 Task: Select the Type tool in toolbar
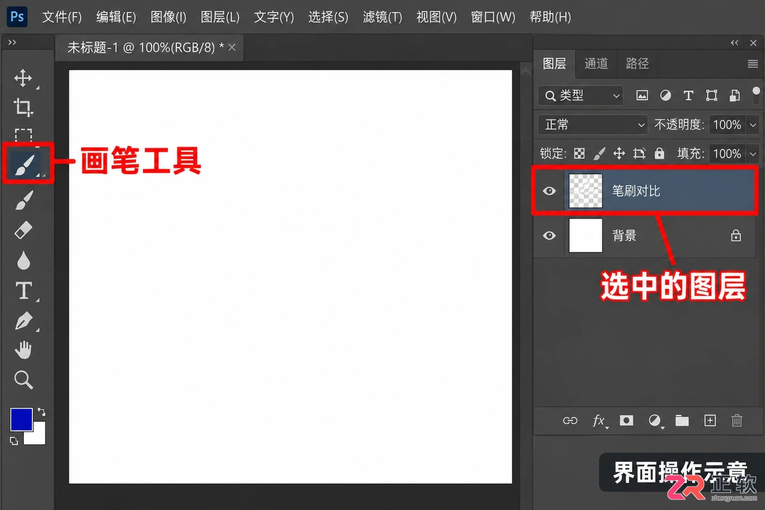23,291
